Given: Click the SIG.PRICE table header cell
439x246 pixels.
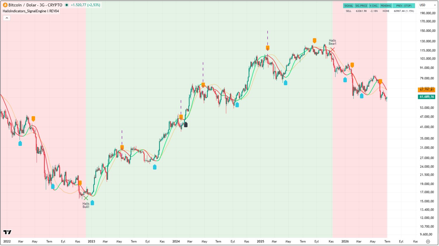Looking at the screenshot, I should tap(361, 6).
